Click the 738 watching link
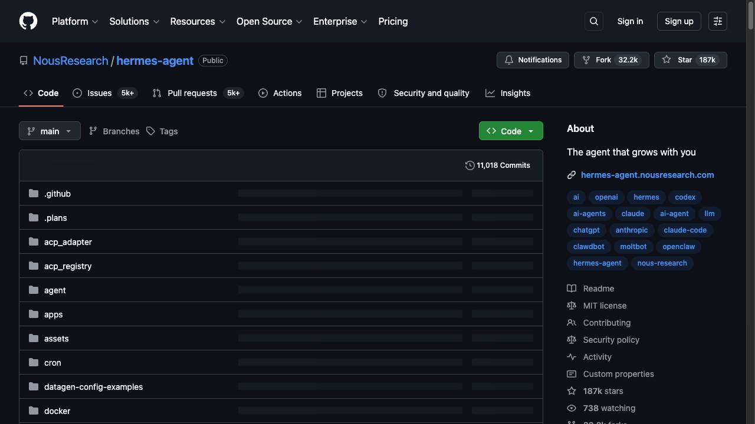Viewport: 755px width, 424px height. pos(609,408)
